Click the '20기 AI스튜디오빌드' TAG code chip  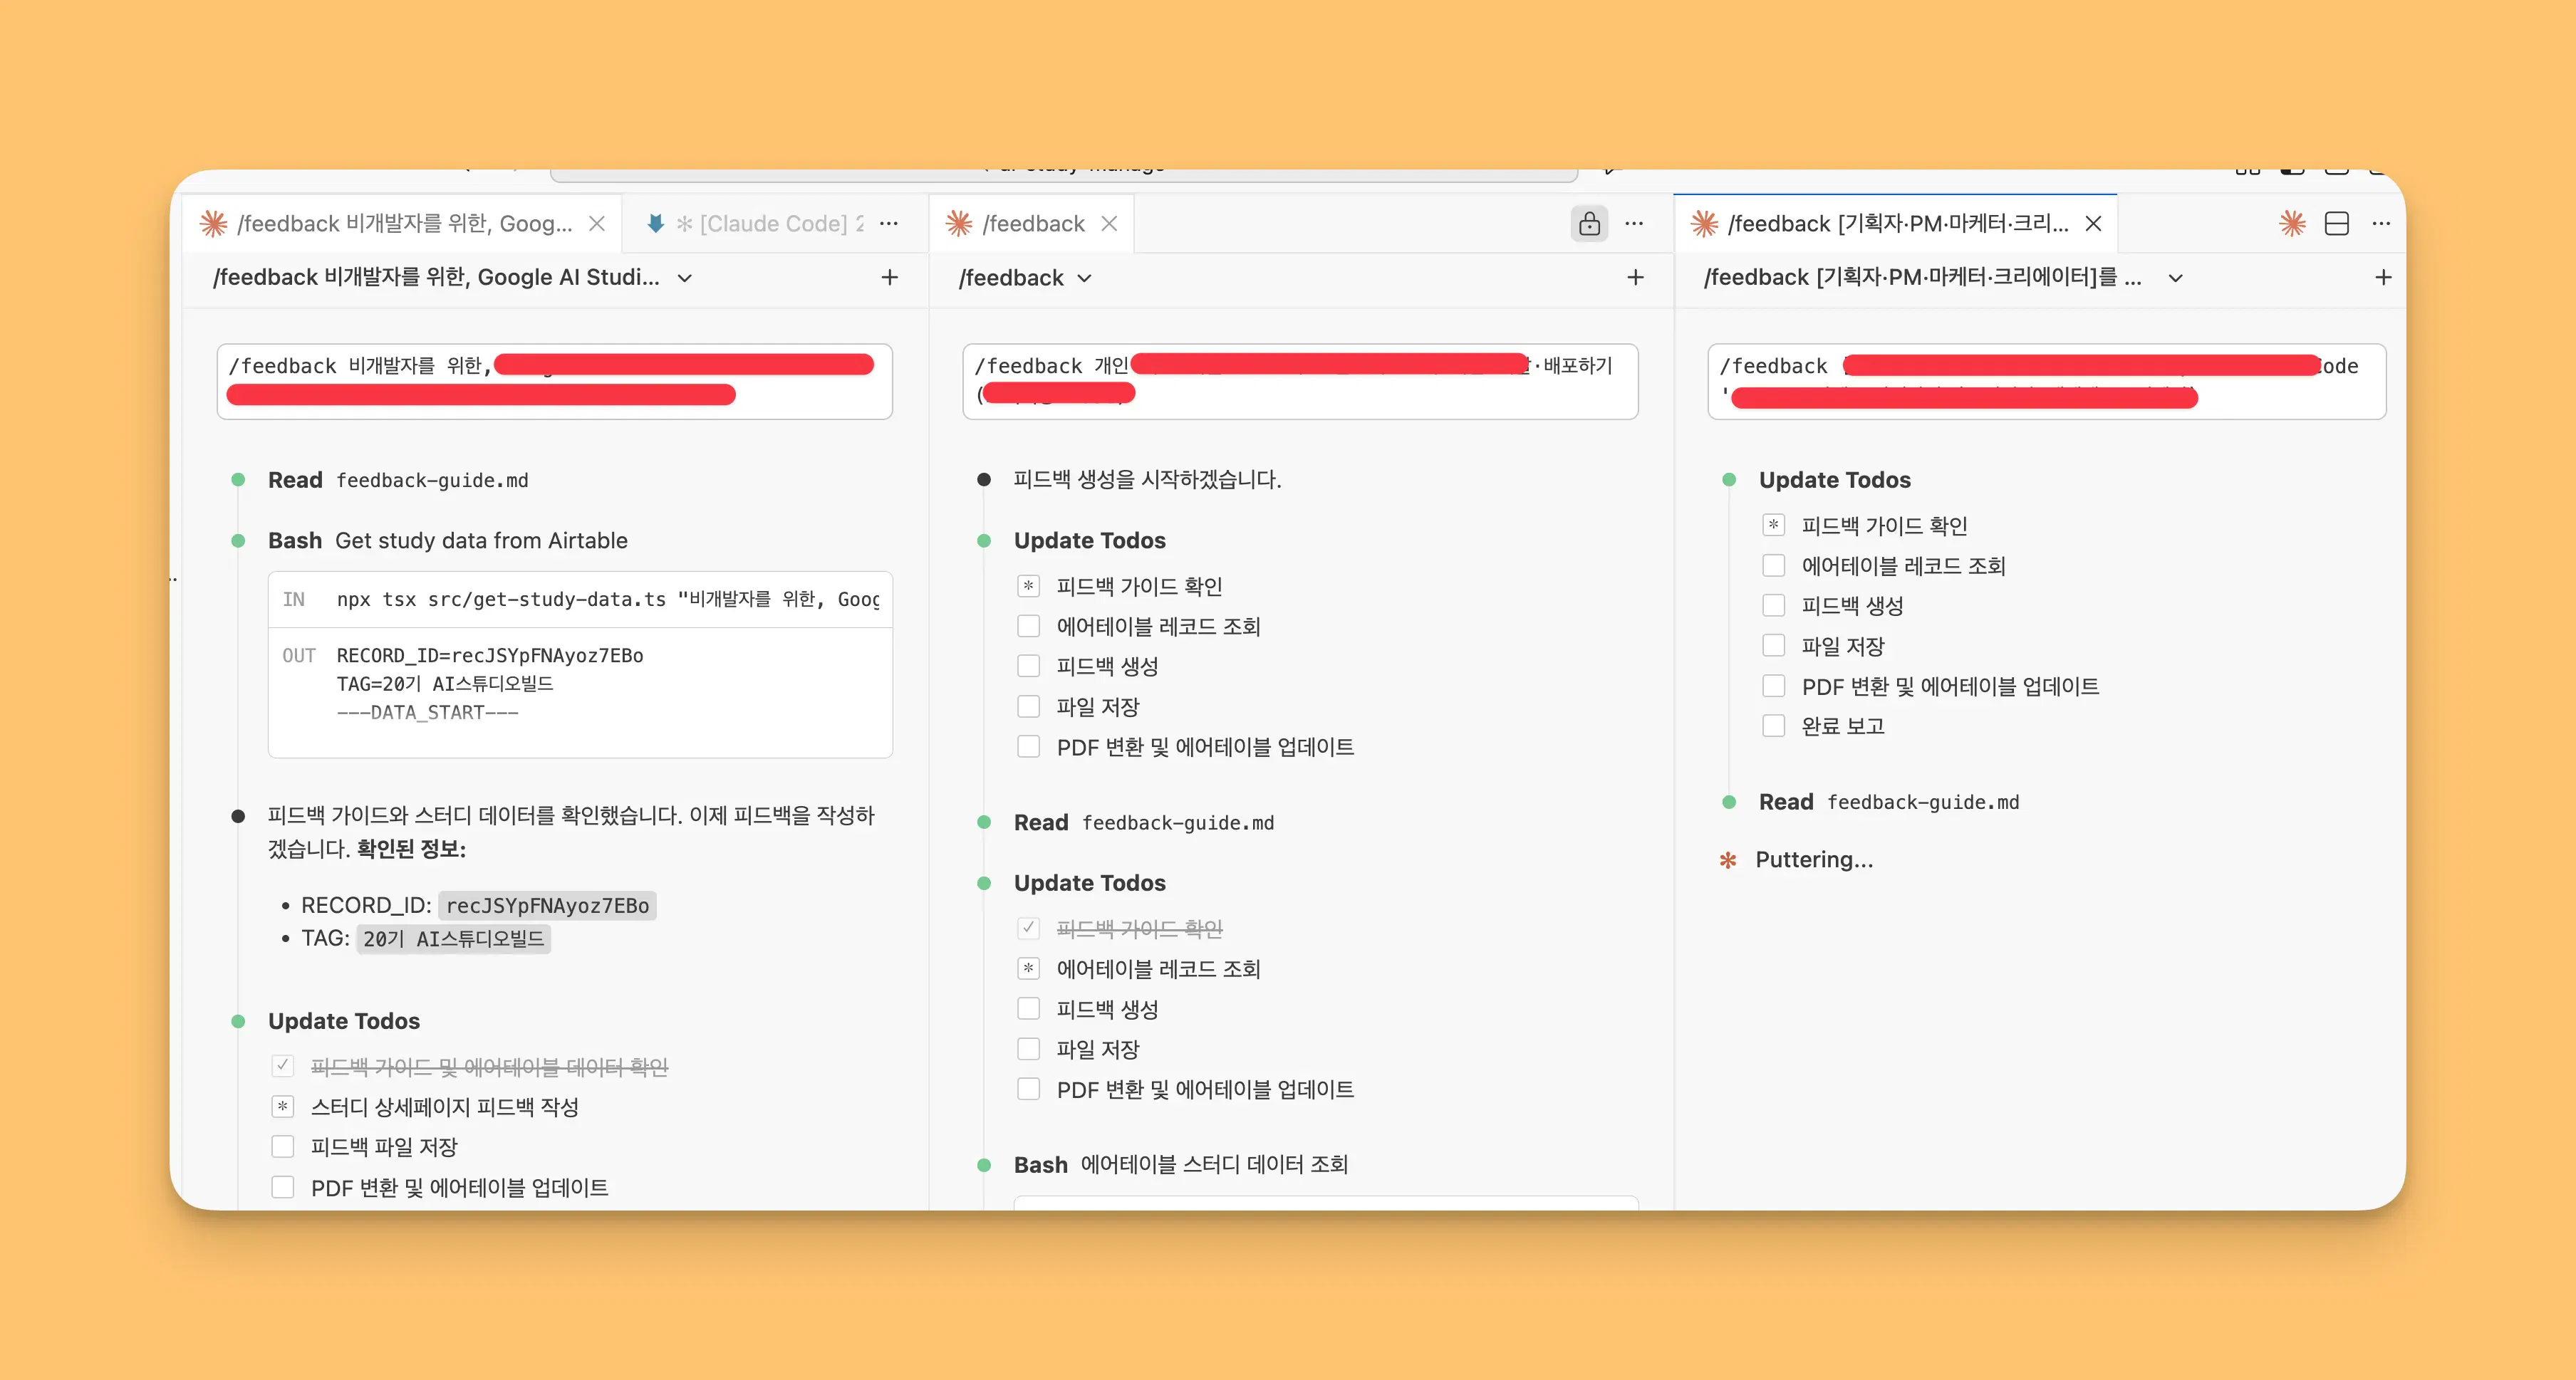tap(453, 939)
